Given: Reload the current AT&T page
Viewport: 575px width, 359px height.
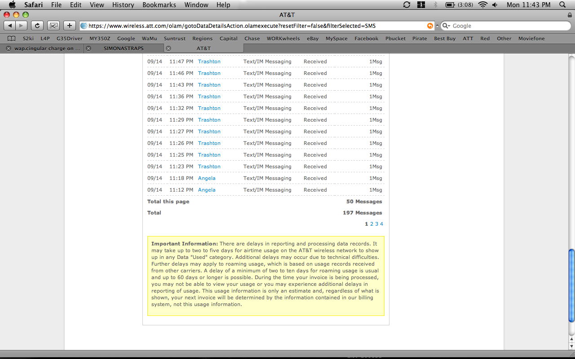Looking at the screenshot, I should pos(37,26).
